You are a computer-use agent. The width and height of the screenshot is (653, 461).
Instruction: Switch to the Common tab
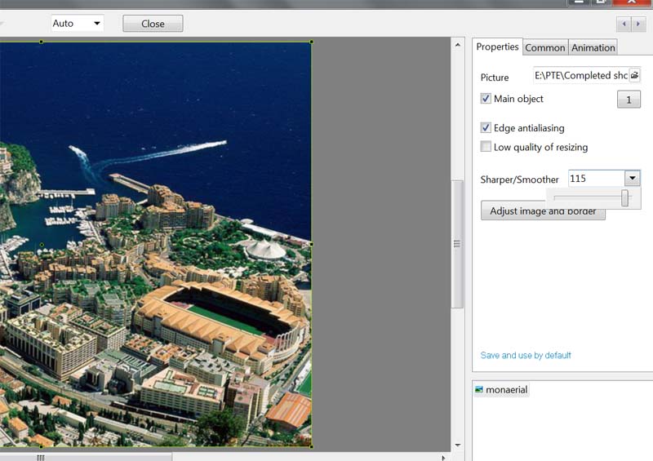544,47
